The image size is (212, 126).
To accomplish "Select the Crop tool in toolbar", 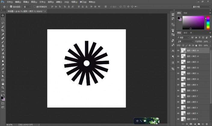I will [3, 31].
